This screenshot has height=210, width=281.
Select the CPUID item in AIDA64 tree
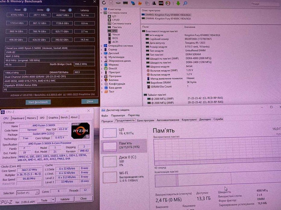[x=116, y=20]
